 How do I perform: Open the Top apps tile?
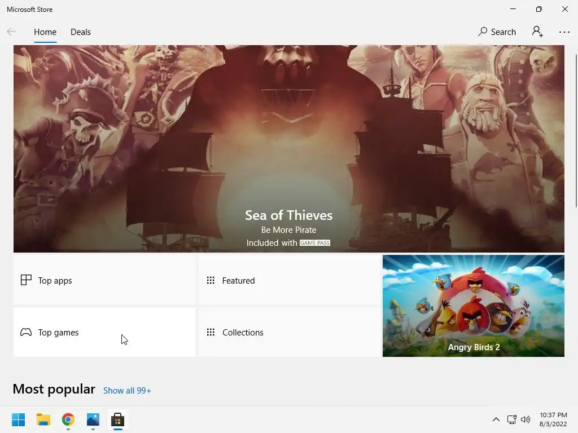coord(104,280)
